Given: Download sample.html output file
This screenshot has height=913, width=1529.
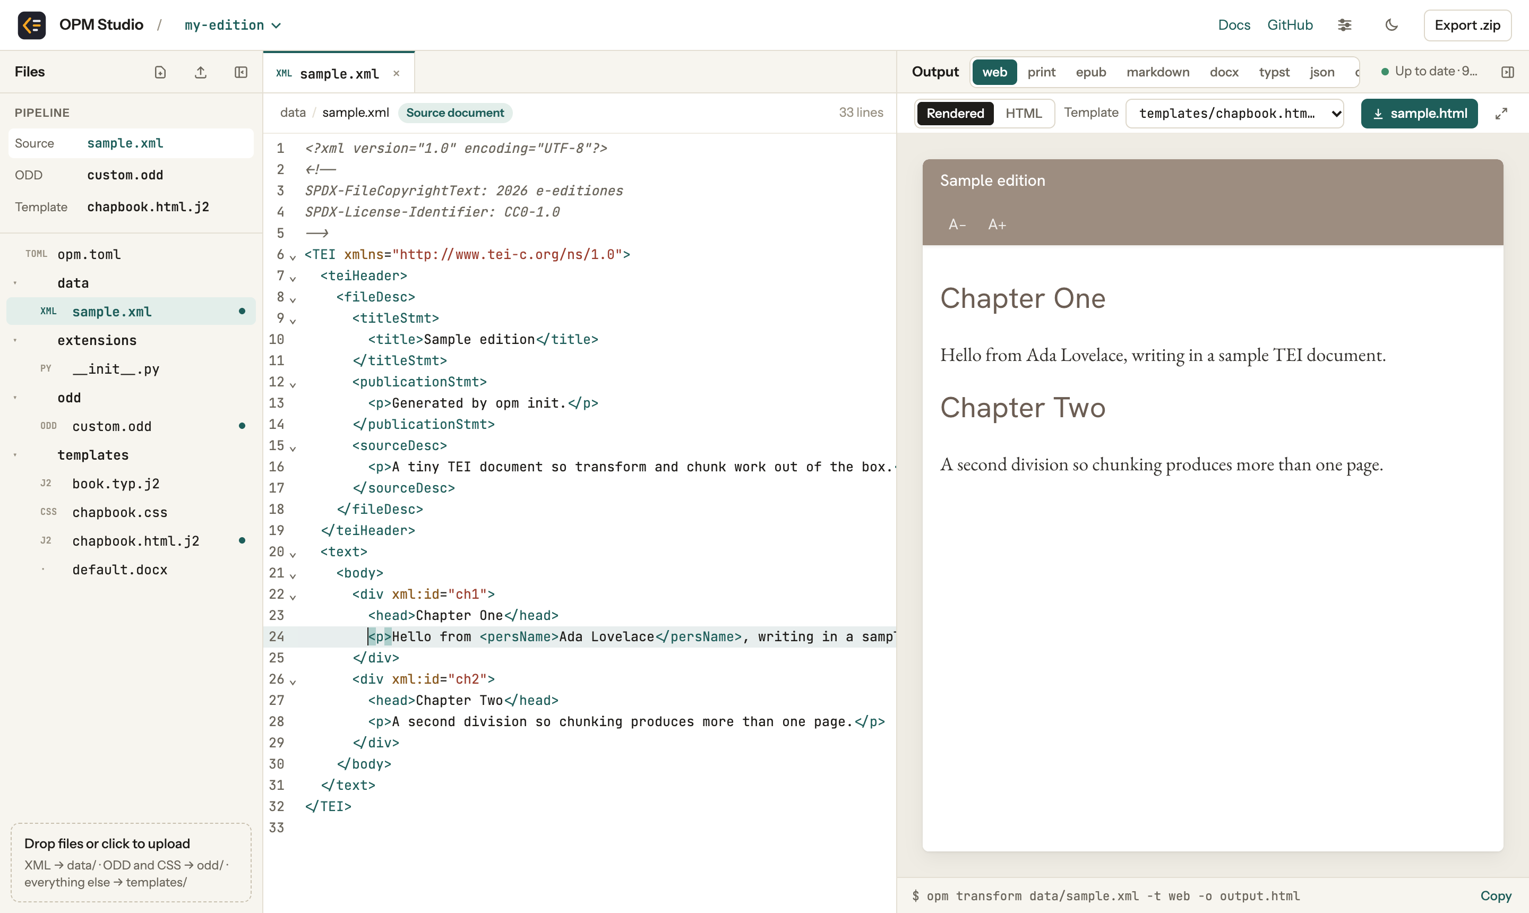Looking at the screenshot, I should (x=1419, y=113).
